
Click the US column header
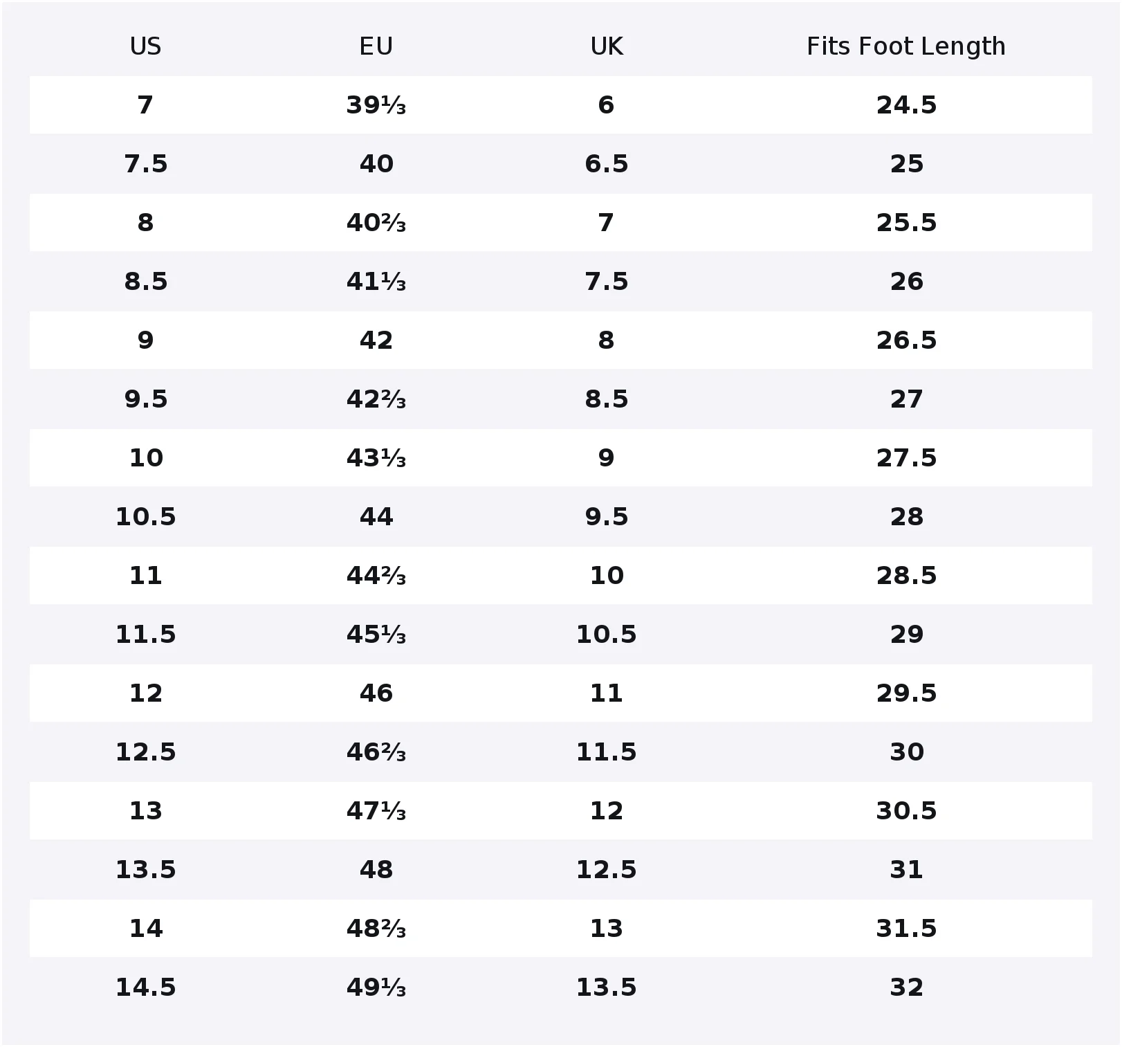pyautogui.click(x=145, y=46)
